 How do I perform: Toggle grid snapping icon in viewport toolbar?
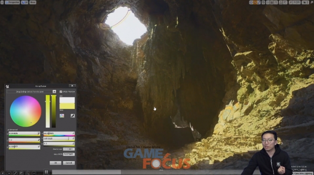click(x=272, y=2)
